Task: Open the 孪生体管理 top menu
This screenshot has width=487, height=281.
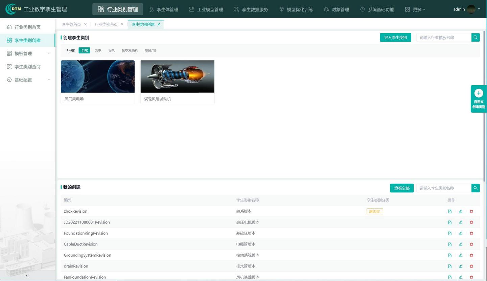Action: (x=163, y=9)
